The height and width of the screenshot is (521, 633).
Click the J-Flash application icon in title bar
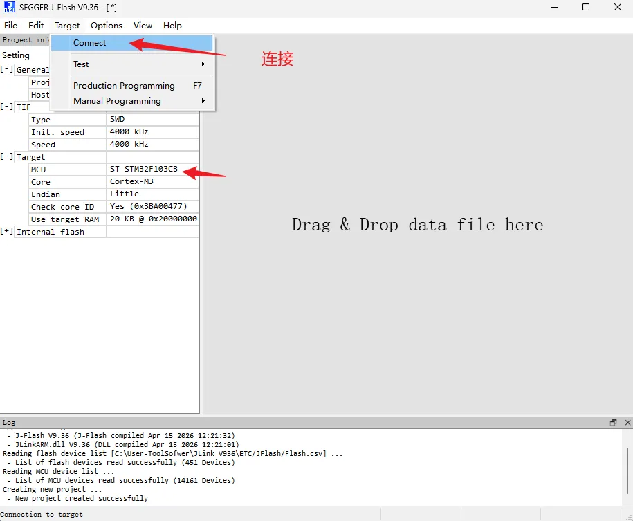(x=9, y=8)
